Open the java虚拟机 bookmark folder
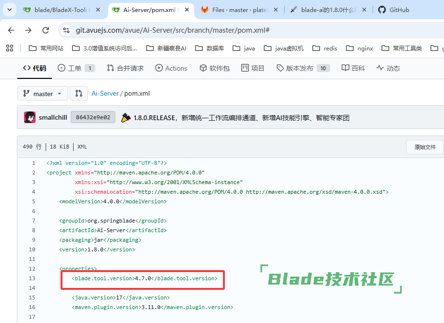Viewport: 444px width, 323px height. pyautogui.click(x=284, y=48)
